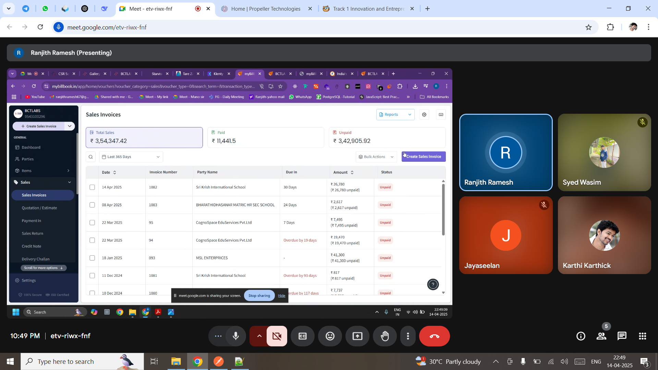658x370 pixels.
Task: Show the participants people panel
Action: pos(601,336)
